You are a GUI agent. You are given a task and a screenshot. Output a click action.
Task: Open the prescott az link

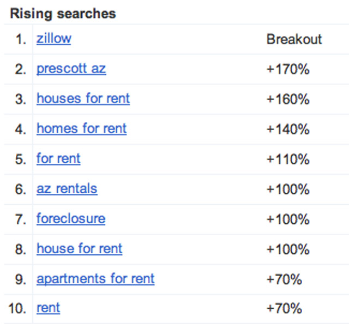pyautogui.click(x=71, y=69)
